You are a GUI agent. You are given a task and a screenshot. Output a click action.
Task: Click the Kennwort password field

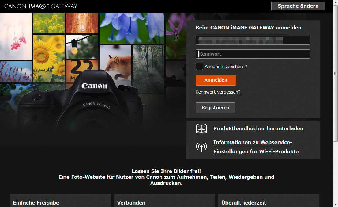[x=253, y=54]
